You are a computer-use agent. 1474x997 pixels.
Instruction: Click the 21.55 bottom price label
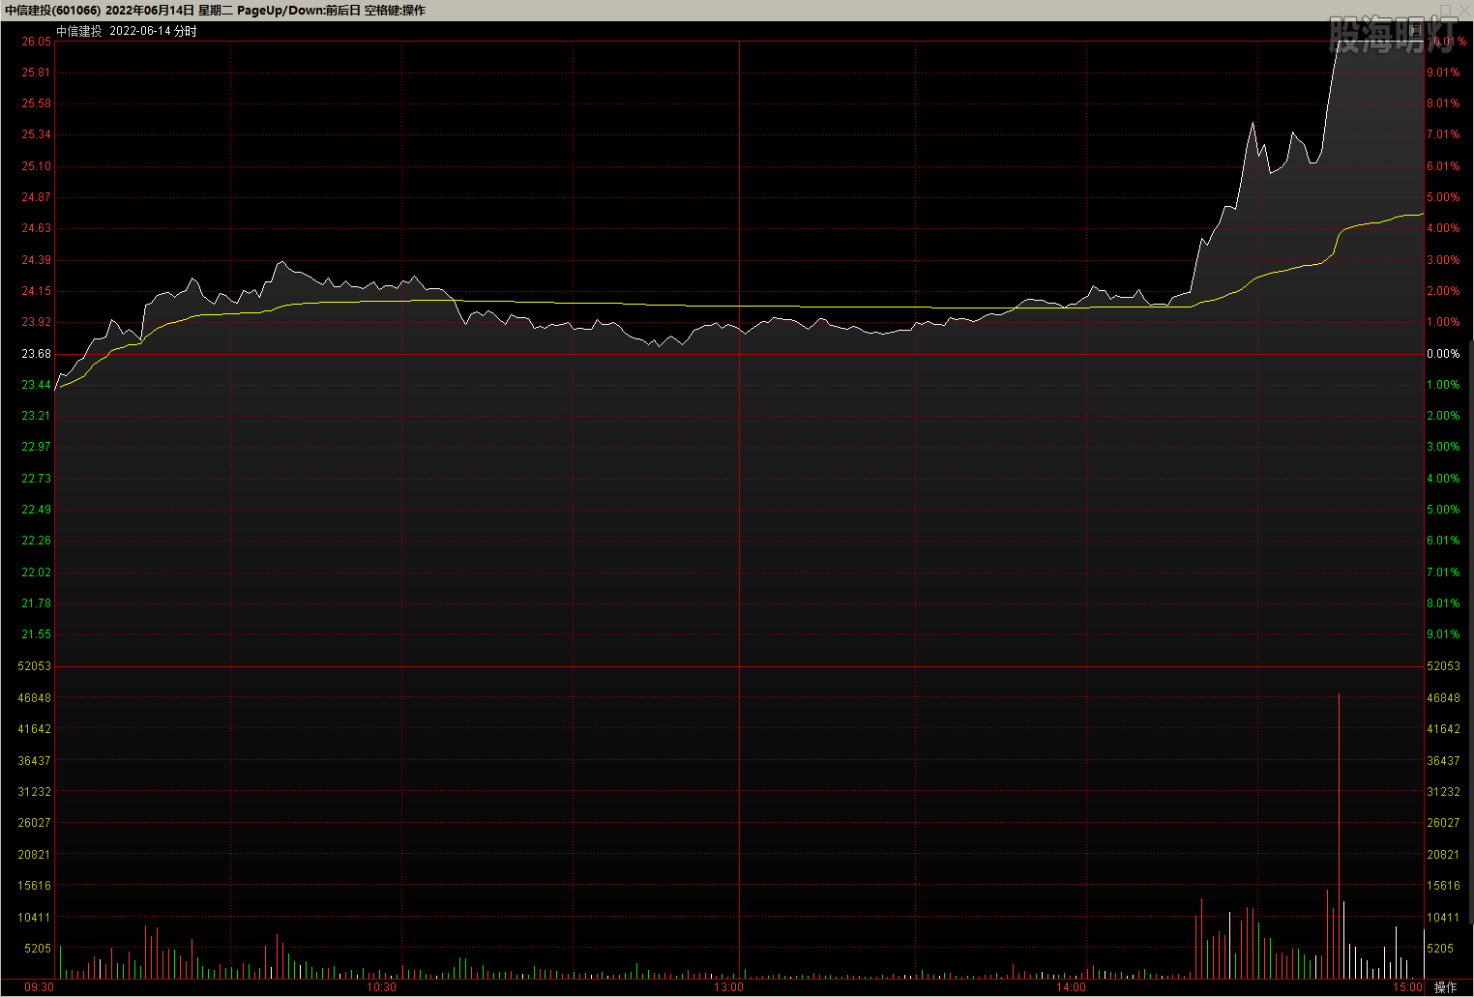tap(36, 634)
